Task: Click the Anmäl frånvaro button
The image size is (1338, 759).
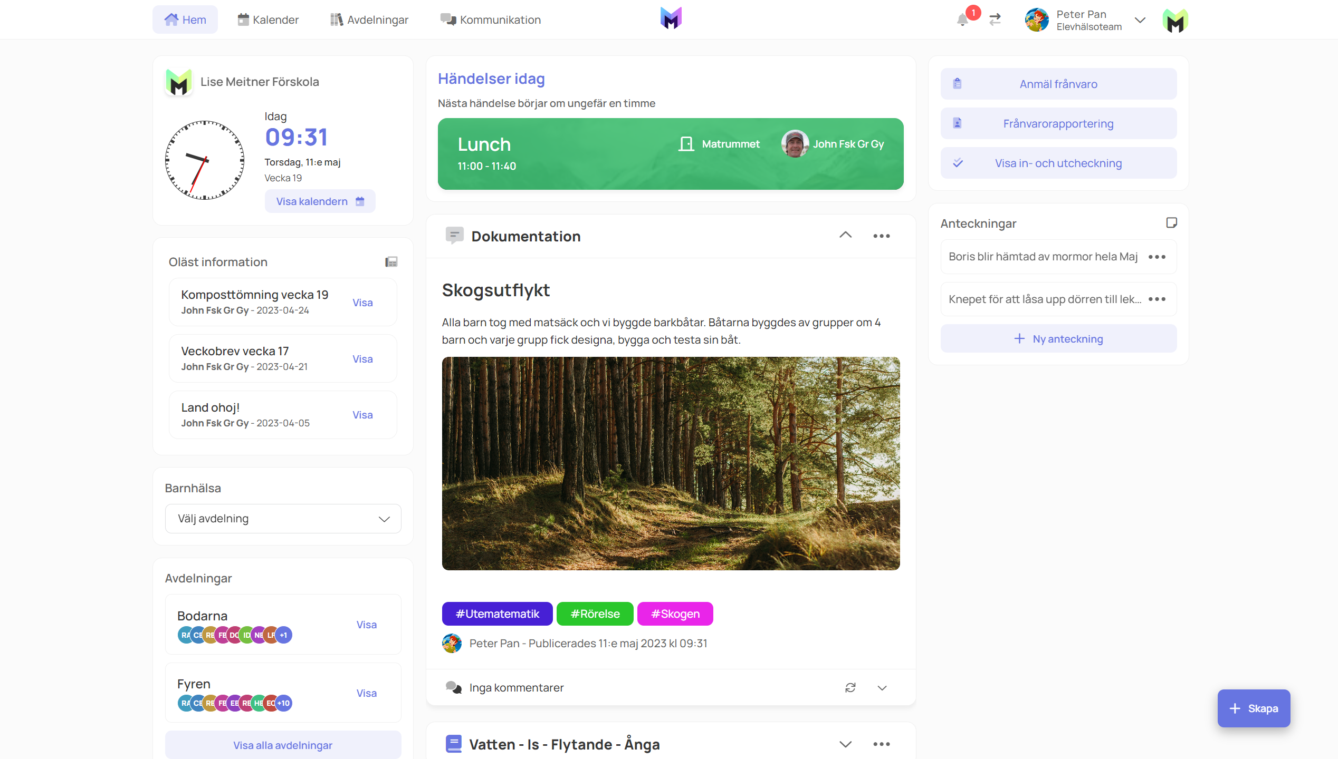Action: [x=1058, y=84]
